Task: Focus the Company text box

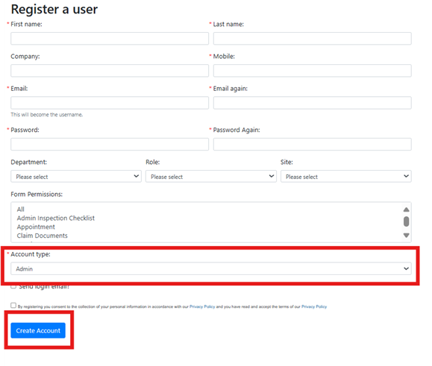Action: [x=110, y=71]
